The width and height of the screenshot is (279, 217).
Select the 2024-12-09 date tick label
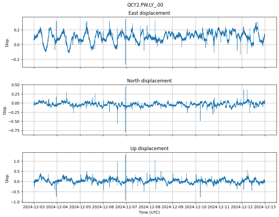[172, 207]
